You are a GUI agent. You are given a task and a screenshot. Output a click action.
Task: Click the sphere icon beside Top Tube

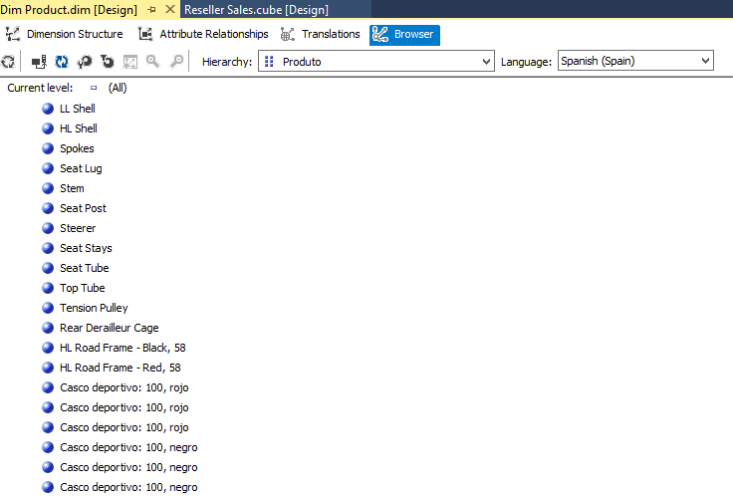pos(48,288)
